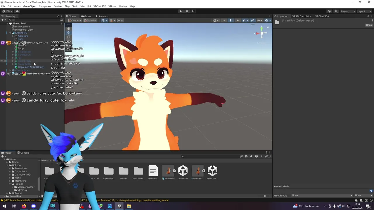Open the Examples text asset
The image size is (374, 210).
point(153,172)
